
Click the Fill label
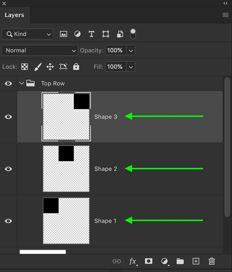click(x=98, y=67)
